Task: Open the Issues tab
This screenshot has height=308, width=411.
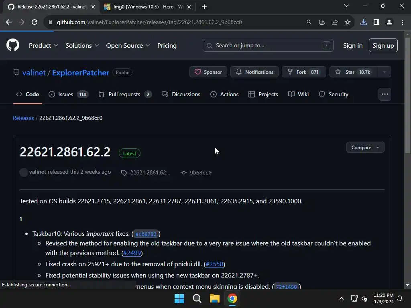Action: (x=68, y=94)
